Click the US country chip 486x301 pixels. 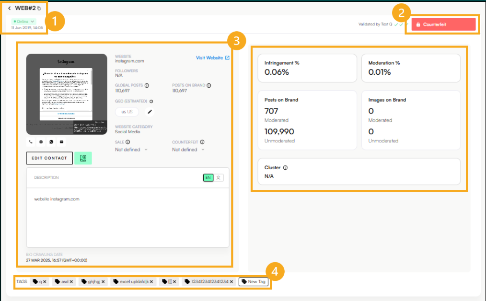(x=127, y=112)
